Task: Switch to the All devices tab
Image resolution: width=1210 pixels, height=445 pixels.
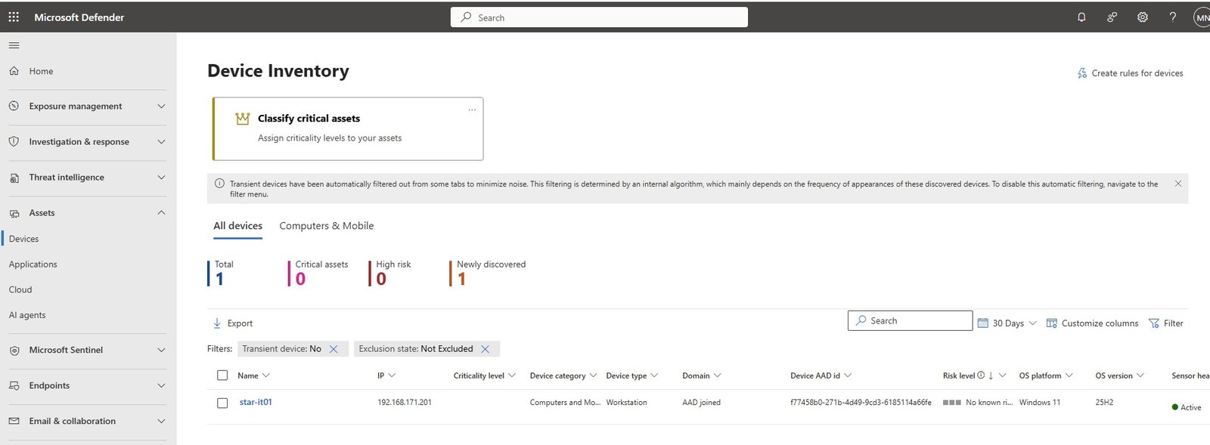Action: [237, 226]
